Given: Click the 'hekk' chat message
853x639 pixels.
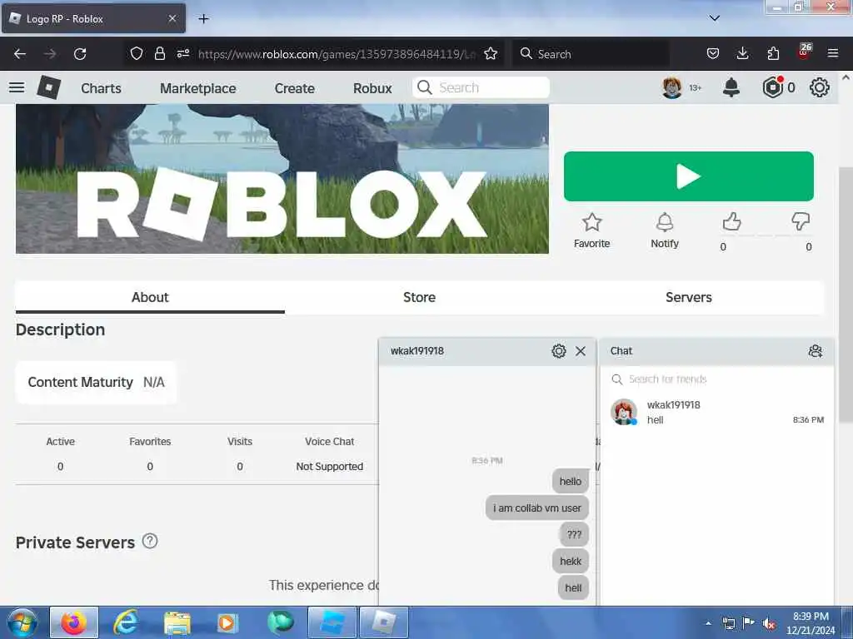Looking at the screenshot, I should [571, 562].
